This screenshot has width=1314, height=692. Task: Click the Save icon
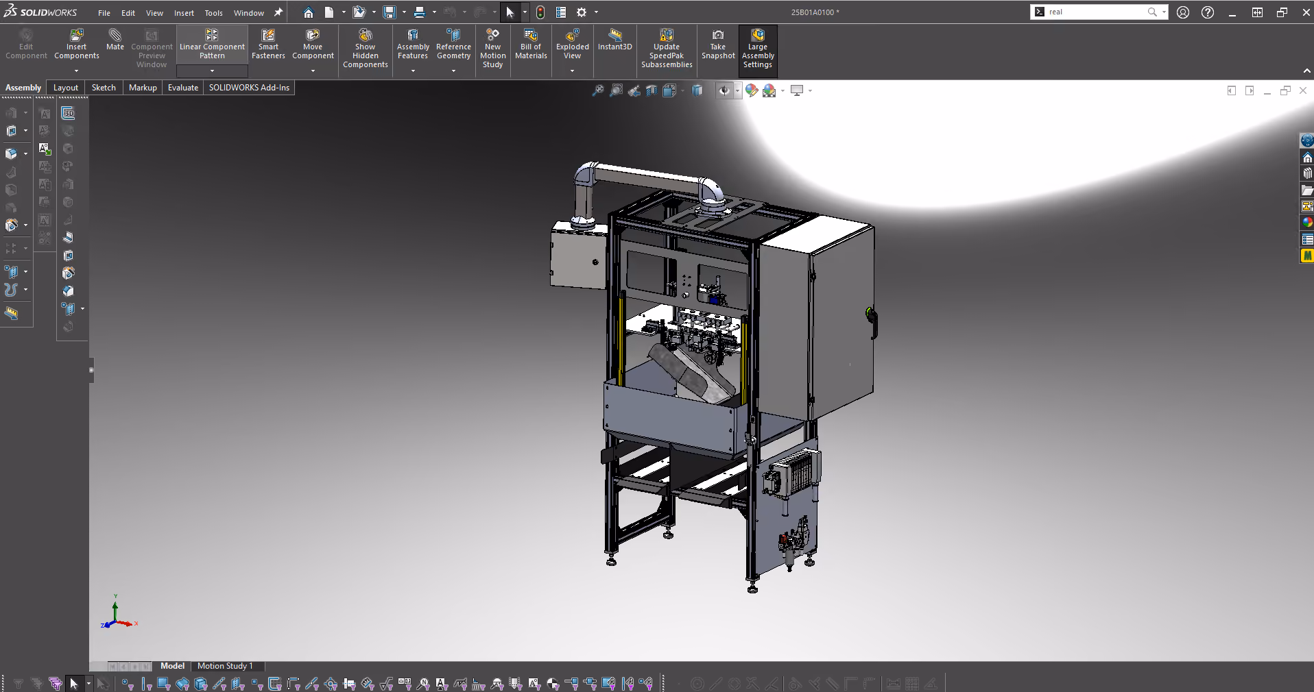tap(390, 12)
